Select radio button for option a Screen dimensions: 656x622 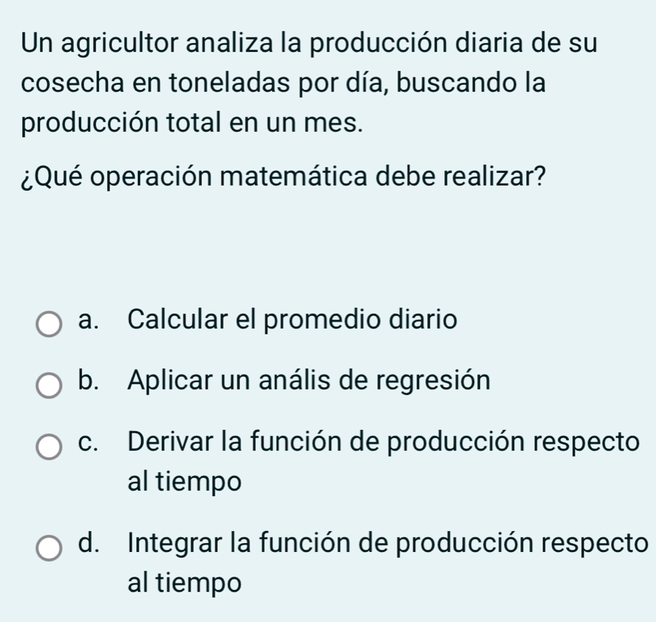pyautogui.click(x=48, y=322)
